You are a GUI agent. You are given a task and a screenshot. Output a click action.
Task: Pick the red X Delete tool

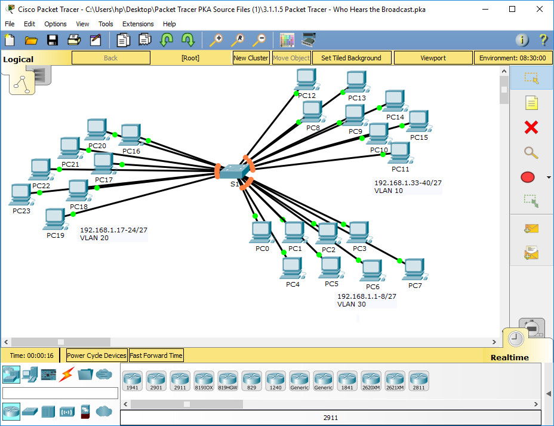click(531, 128)
